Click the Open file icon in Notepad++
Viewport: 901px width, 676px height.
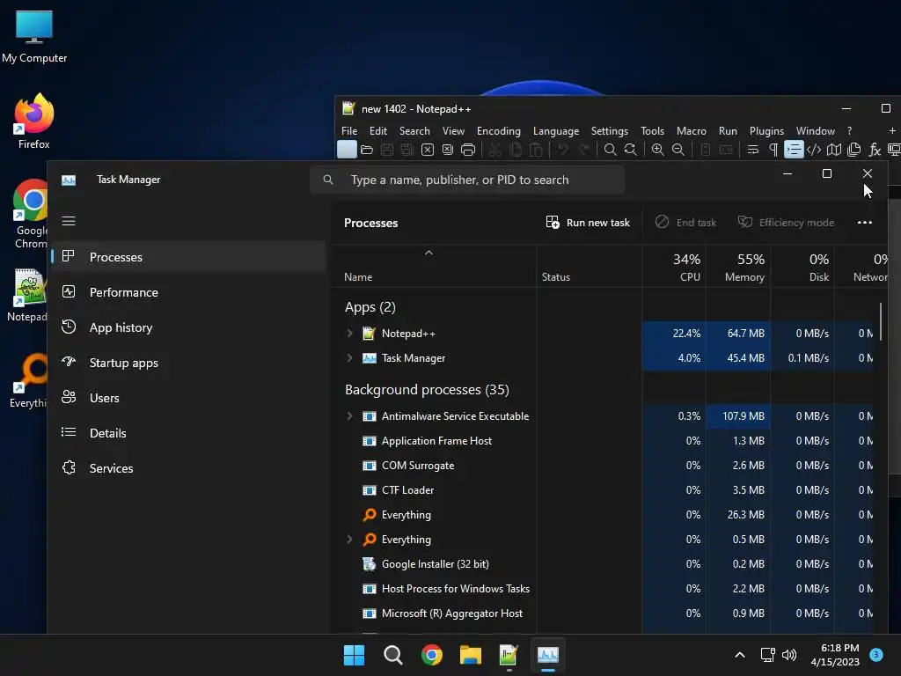click(x=367, y=150)
